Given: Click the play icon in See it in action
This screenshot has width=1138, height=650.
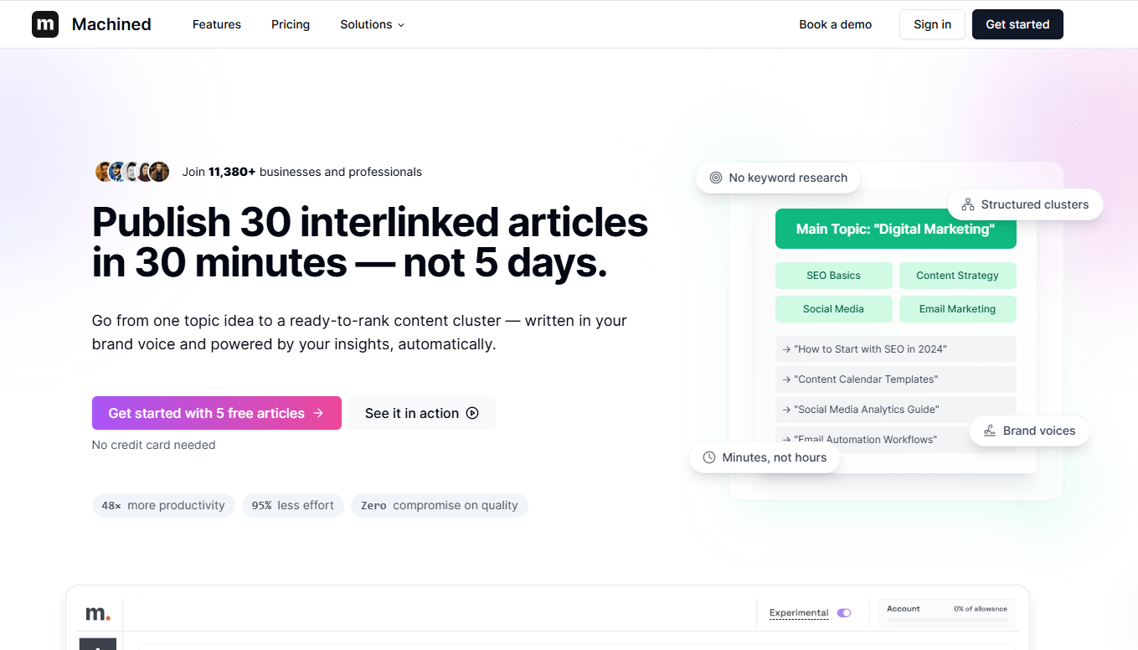Looking at the screenshot, I should tap(472, 413).
